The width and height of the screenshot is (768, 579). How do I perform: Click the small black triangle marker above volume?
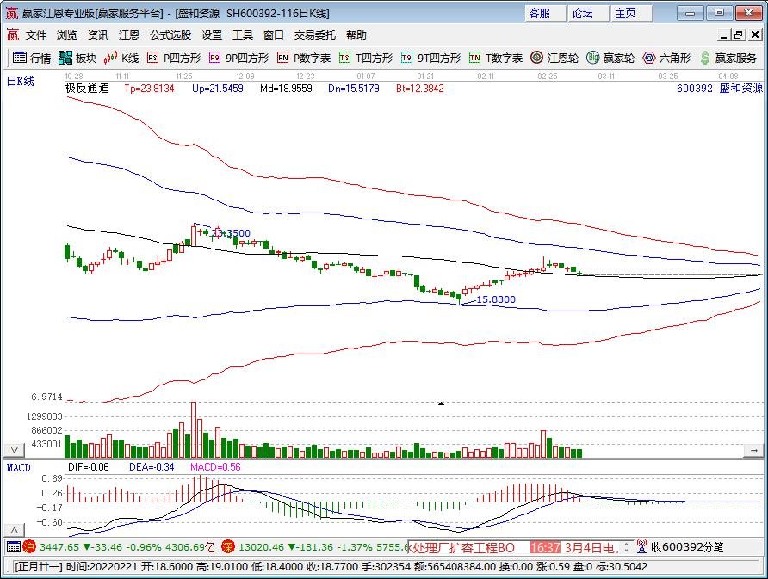tap(441, 403)
